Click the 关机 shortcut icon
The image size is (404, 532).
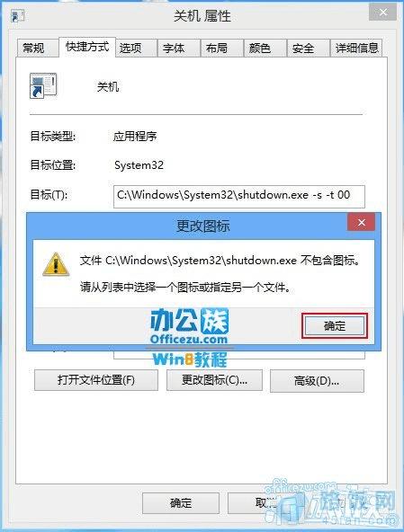pos(43,86)
